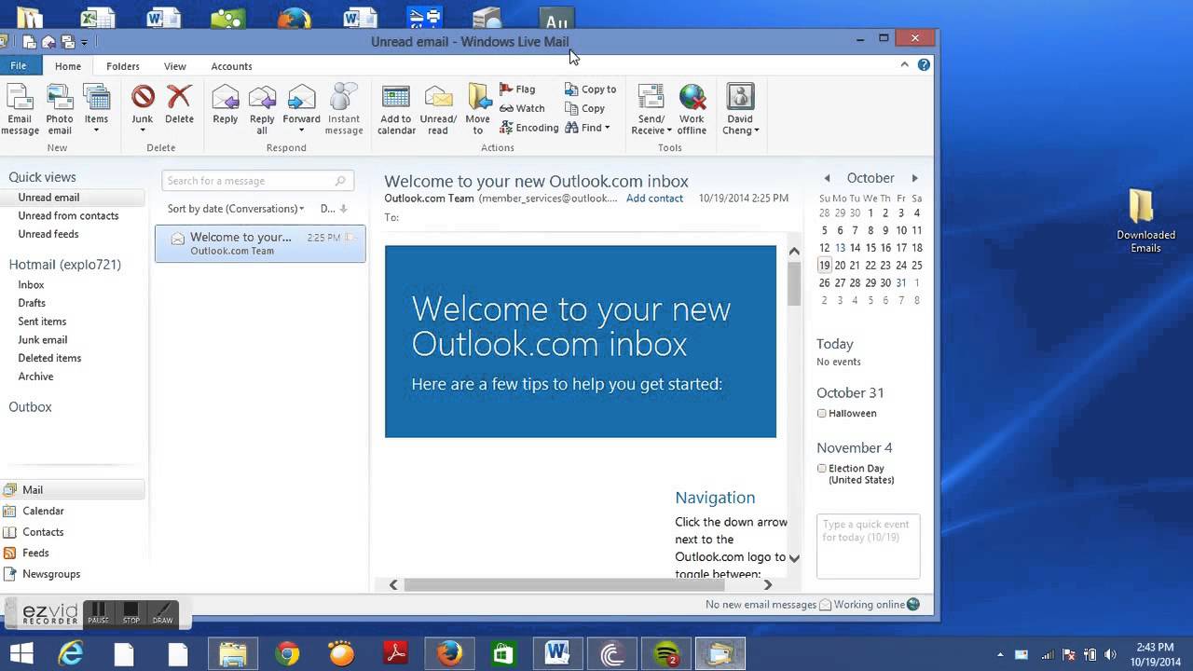Open the David Cheng account menu
This screenshot has height=671, width=1193.
[x=741, y=109]
